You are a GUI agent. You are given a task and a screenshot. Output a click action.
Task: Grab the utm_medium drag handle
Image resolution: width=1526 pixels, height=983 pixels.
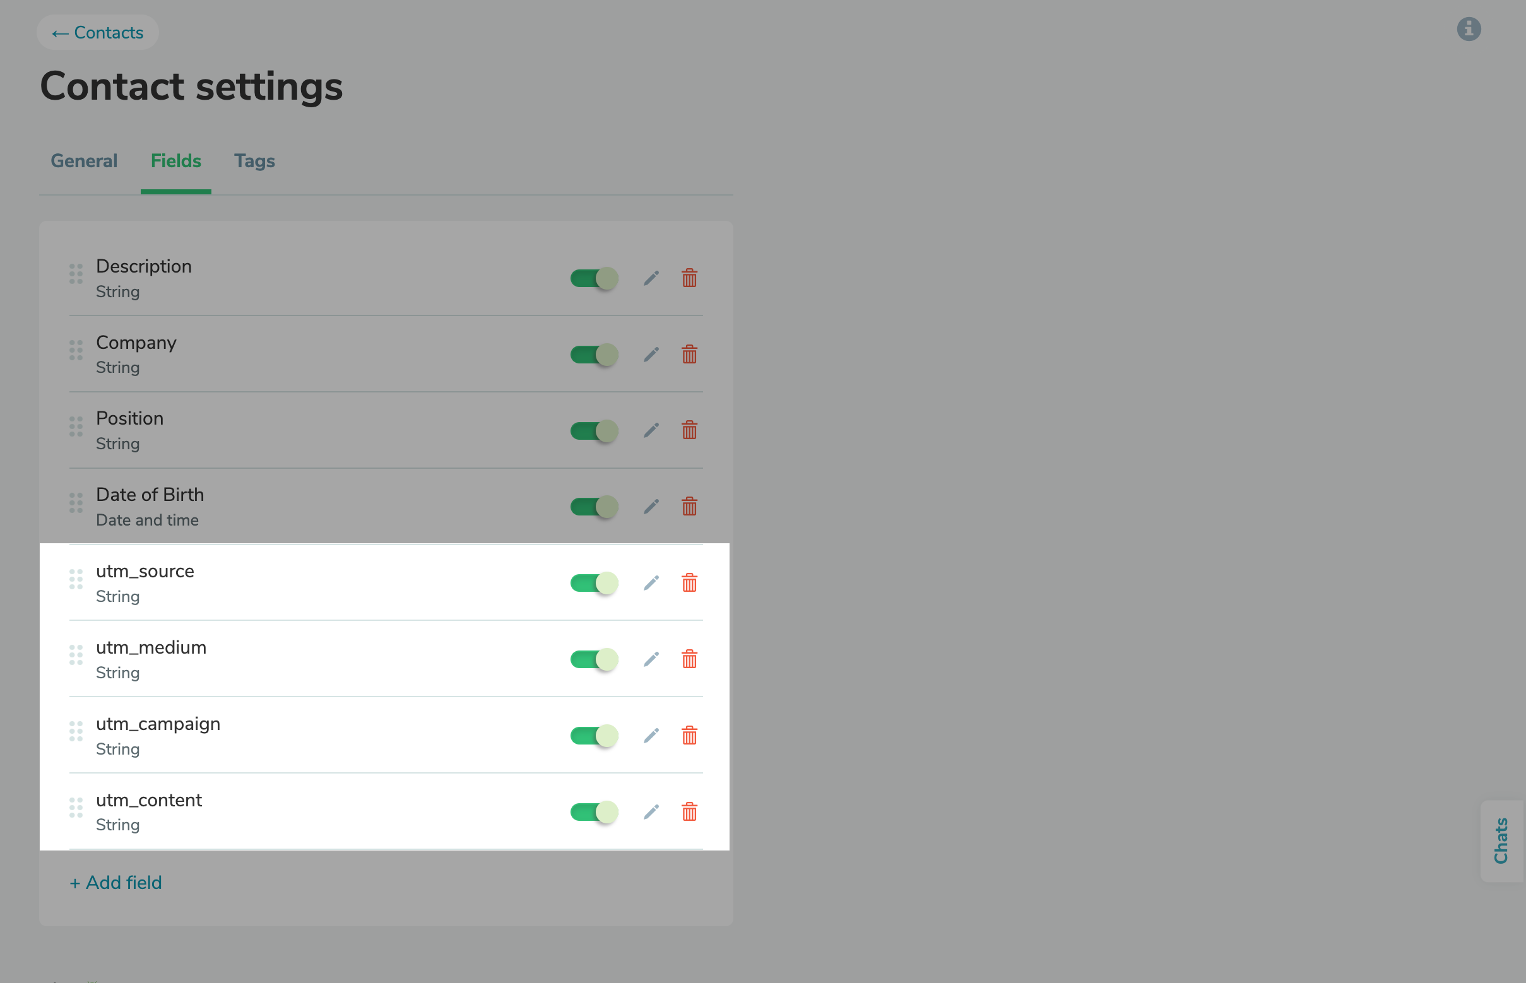click(x=76, y=654)
